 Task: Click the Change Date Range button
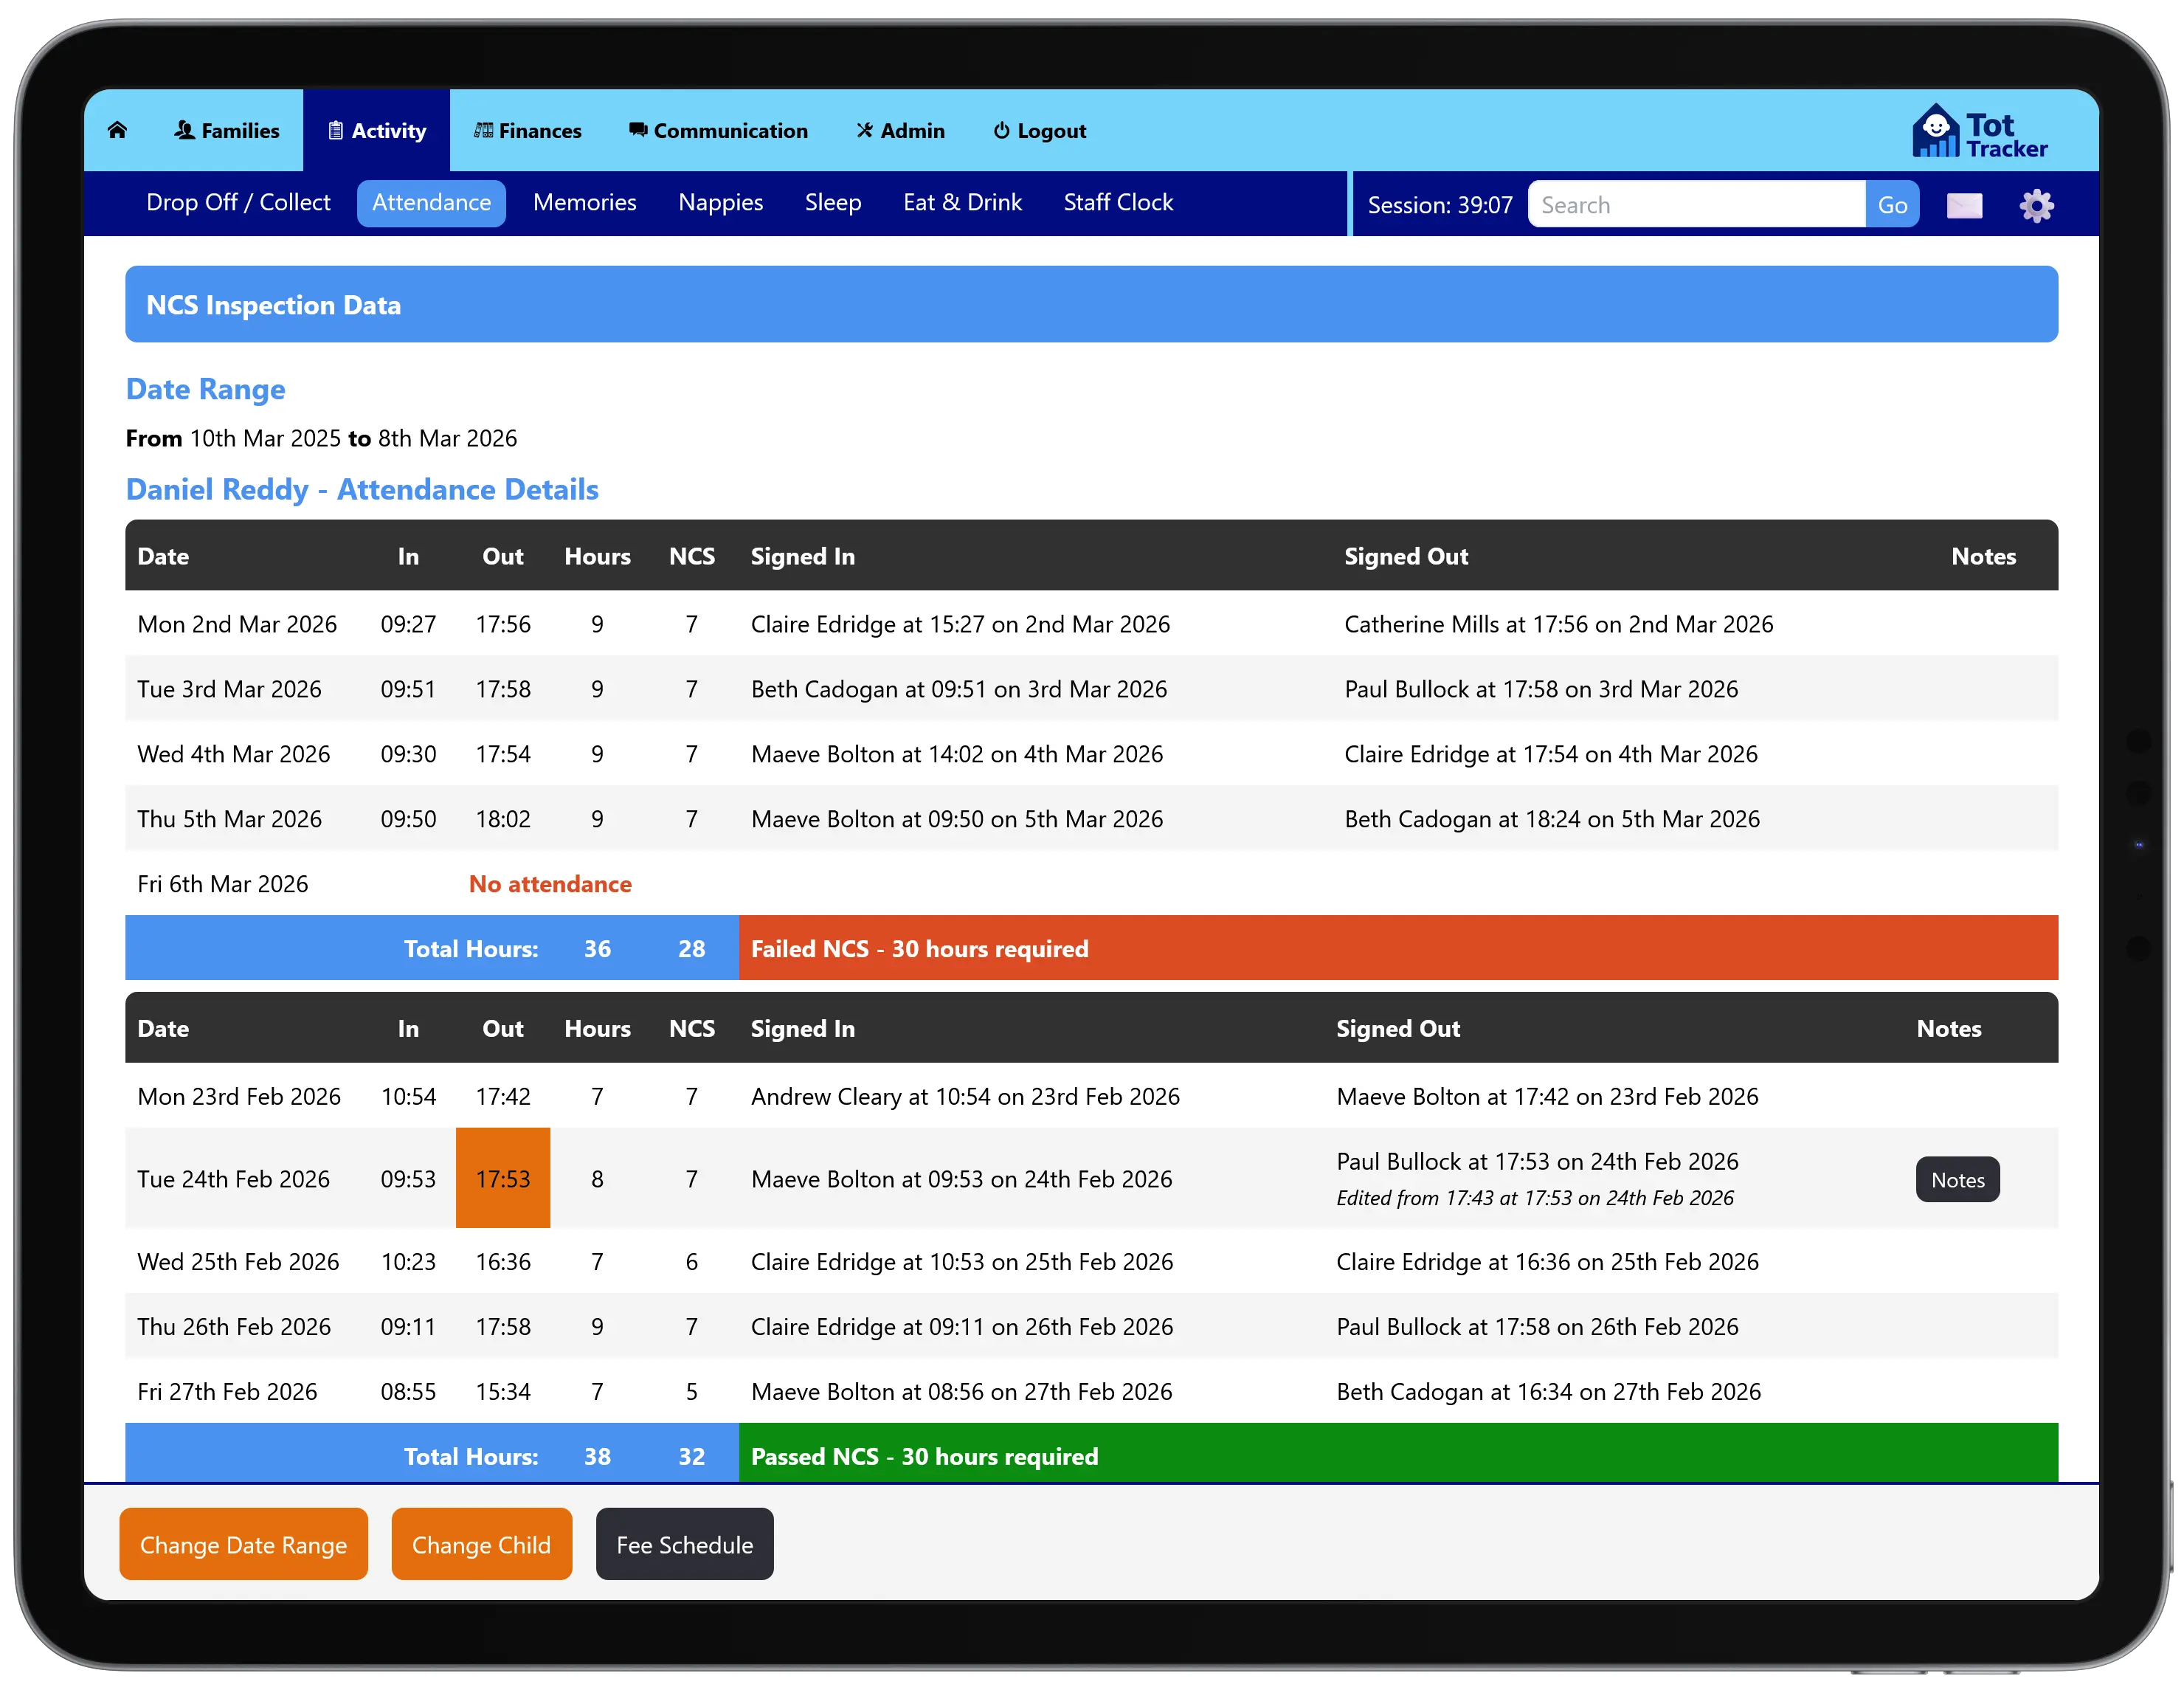[x=243, y=1544]
